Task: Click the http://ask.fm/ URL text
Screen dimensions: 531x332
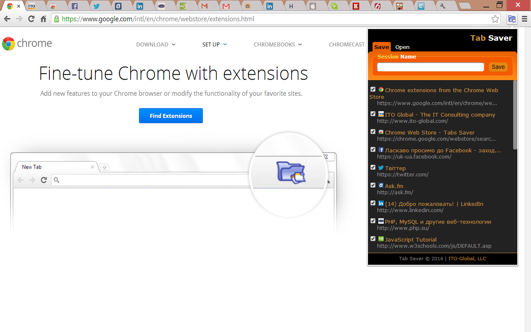Action: click(x=395, y=193)
